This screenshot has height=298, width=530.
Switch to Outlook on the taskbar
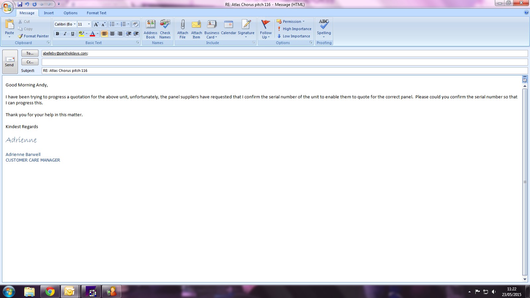coord(70,292)
